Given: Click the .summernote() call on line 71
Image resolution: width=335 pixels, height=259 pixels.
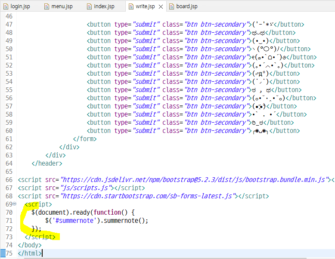Looking at the screenshot, I should coord(124,221).
